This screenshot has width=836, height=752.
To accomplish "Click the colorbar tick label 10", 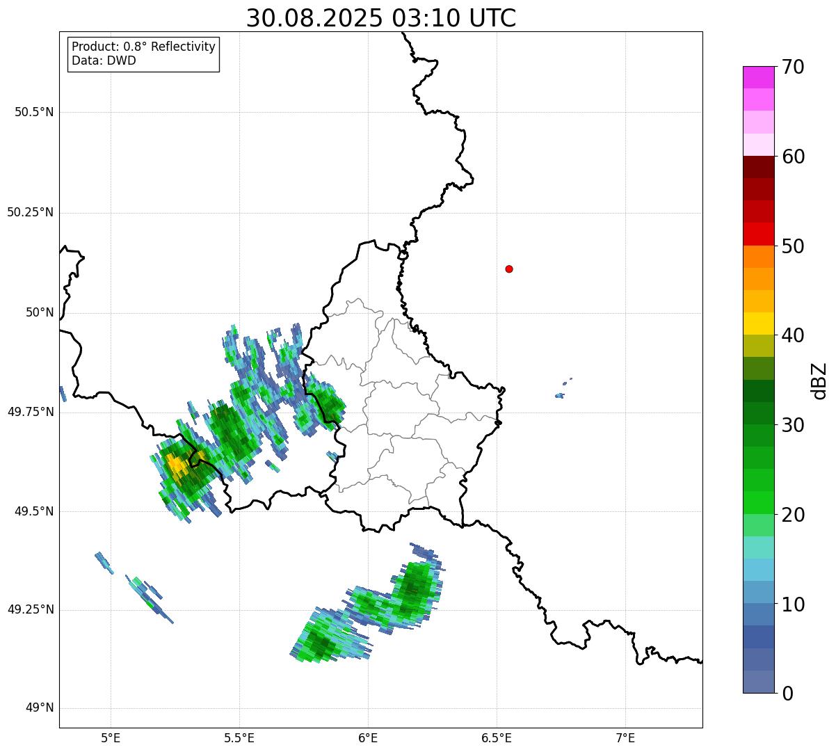I will click(x=793, y=604).
